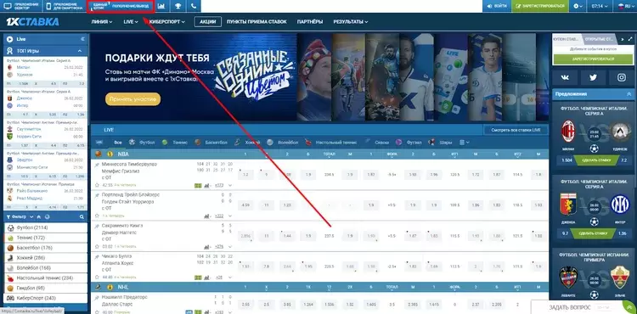Open the КИБЕРСПОРТ dropdown menu
Image resolution: width=637 pixels, height=314 pixels.
(x=166, y=22)
